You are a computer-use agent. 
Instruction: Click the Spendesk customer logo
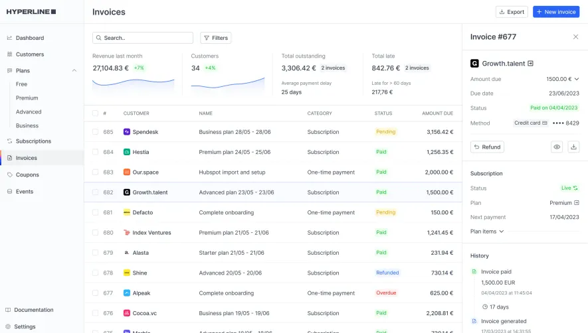(127, 132)
